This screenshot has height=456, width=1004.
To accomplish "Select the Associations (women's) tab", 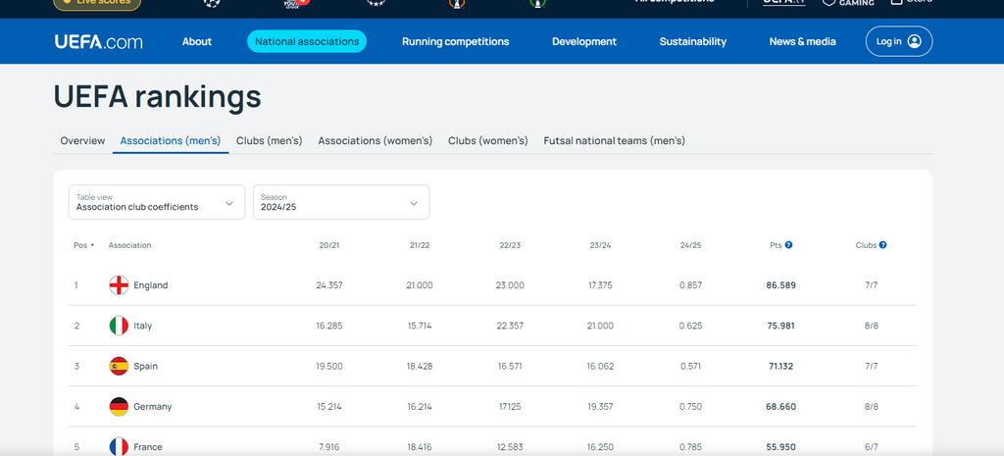I will (375, 140).
